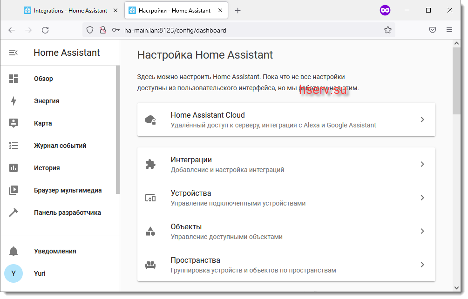Expand Home Assistant Cloud chevron arrow
468x299 pixels.
pyautogui.click(x=422, y=120)
